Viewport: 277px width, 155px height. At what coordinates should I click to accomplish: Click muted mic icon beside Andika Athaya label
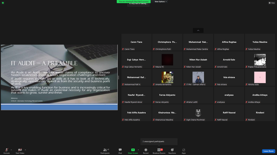coord(246,102)
